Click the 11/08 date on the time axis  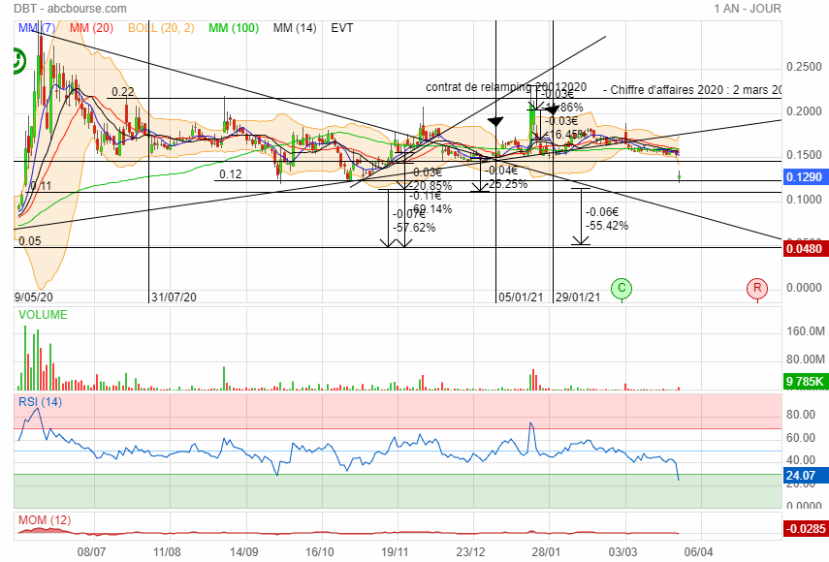[167, 552]
